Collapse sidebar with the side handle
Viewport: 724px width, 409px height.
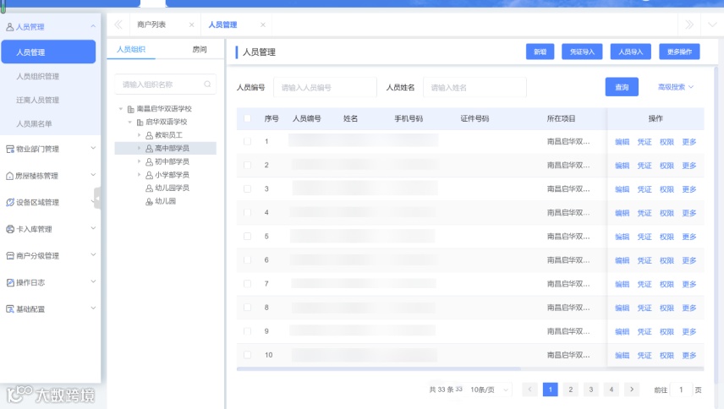[97, 199]
